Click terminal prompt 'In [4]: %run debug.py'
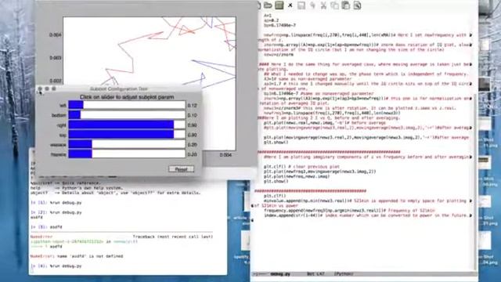Screen dimensions: 501x282 coord(56,266)
